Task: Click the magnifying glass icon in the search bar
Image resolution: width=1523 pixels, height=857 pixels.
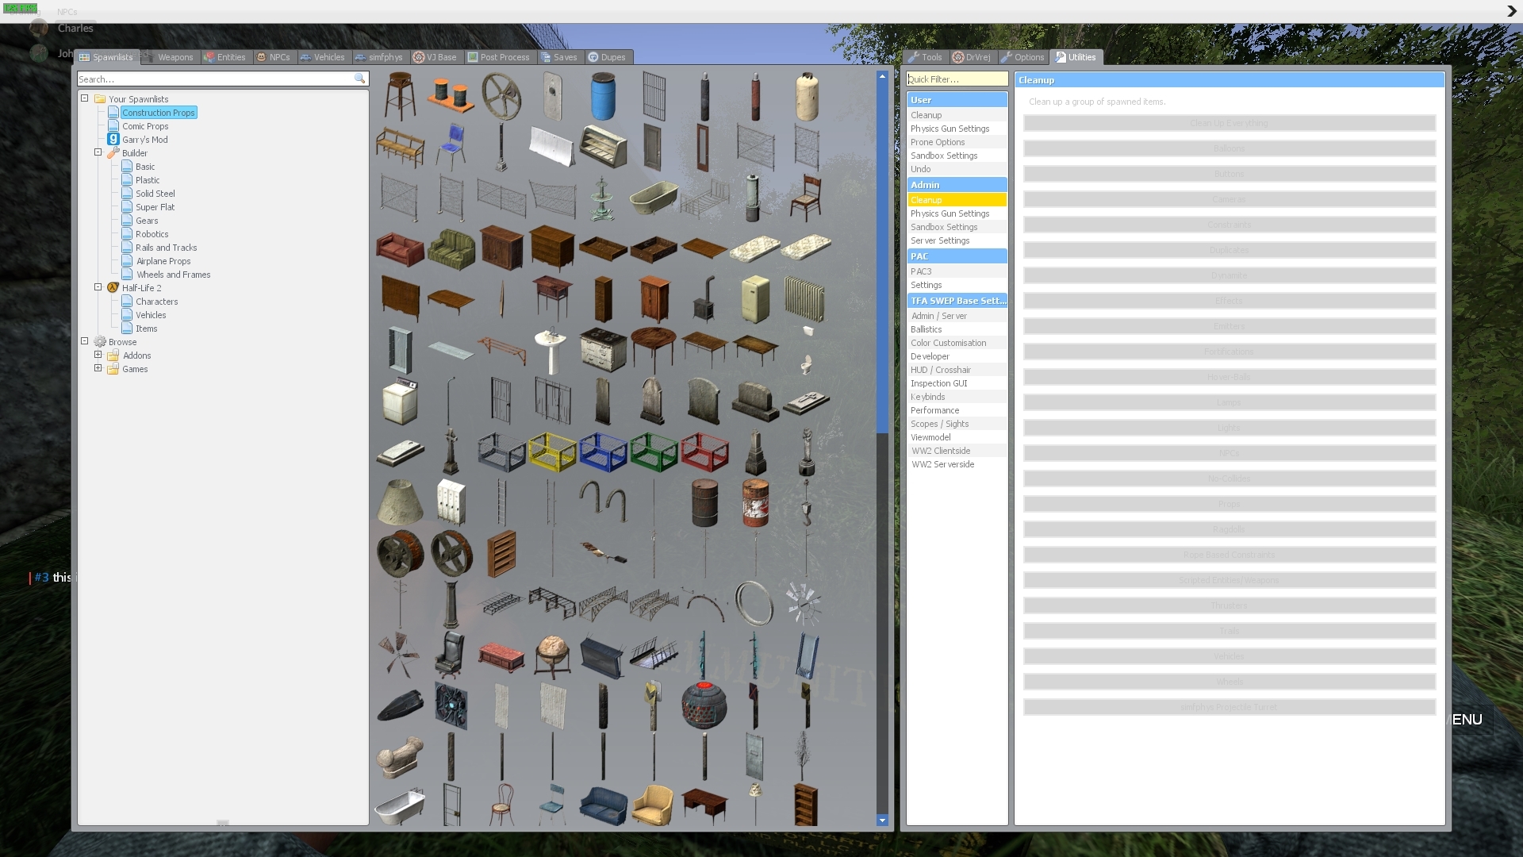Action: pyautogui.click(x=361, y=79)
